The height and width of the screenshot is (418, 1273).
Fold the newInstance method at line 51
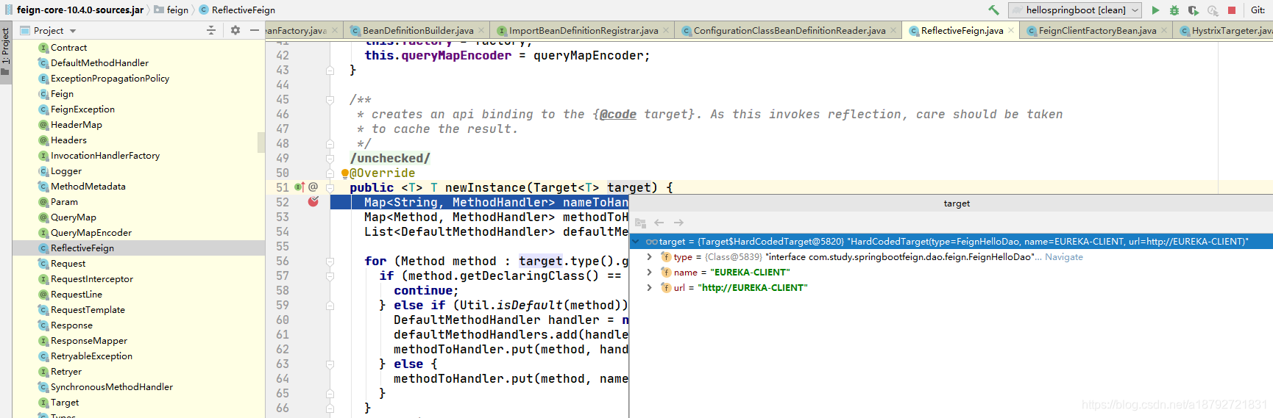click(x=330, y=187)
